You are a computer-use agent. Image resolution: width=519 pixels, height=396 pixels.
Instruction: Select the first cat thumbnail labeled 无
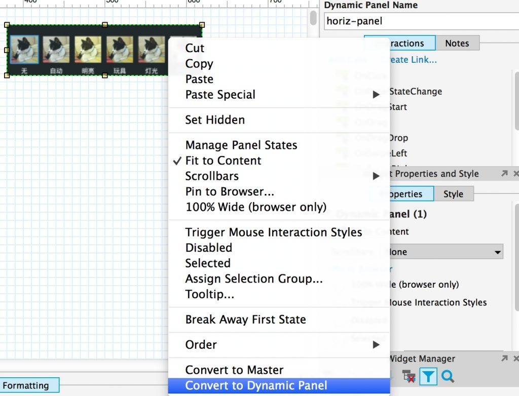pos(24,50)
